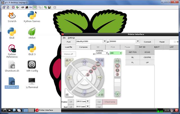Toggle Heater Off button
Image resolution: width=180 pixels, height=114 pixels.
pos(71,102)
